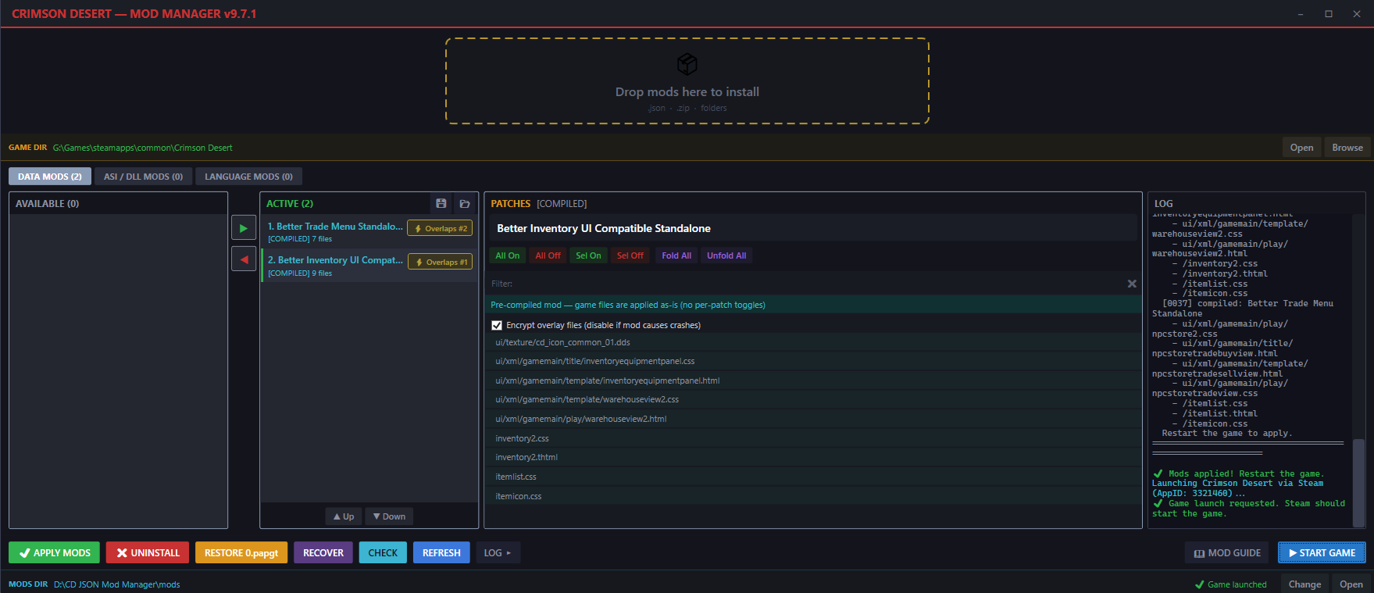1374x593 pixels.
Task: Select inventory2.thtml file row
Action: pos(812,457)
